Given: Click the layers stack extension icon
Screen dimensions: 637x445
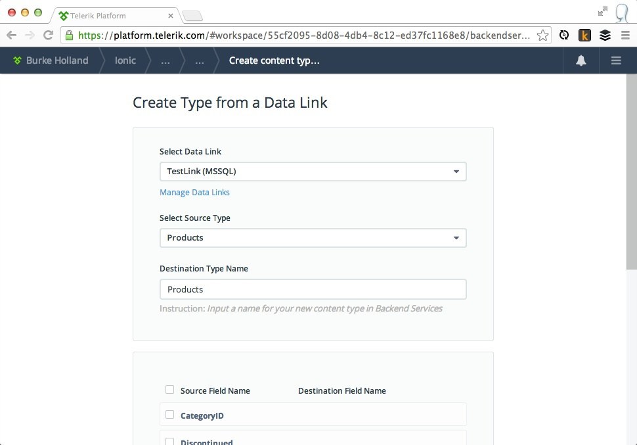Looking at the screenshot, I should [x=605, y=35].
